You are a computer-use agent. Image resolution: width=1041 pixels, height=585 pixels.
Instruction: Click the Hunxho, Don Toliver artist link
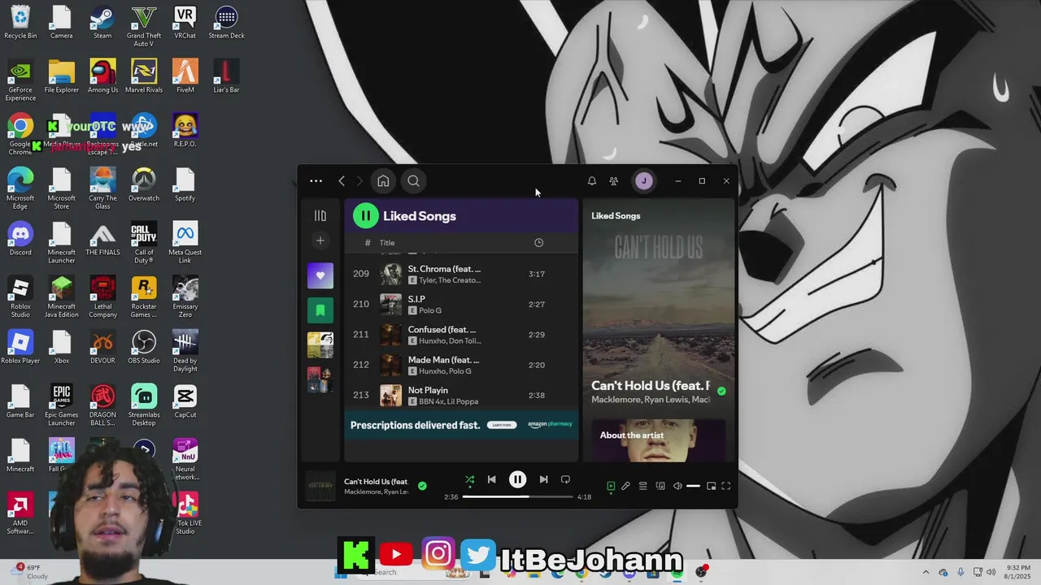pos(450,341)
